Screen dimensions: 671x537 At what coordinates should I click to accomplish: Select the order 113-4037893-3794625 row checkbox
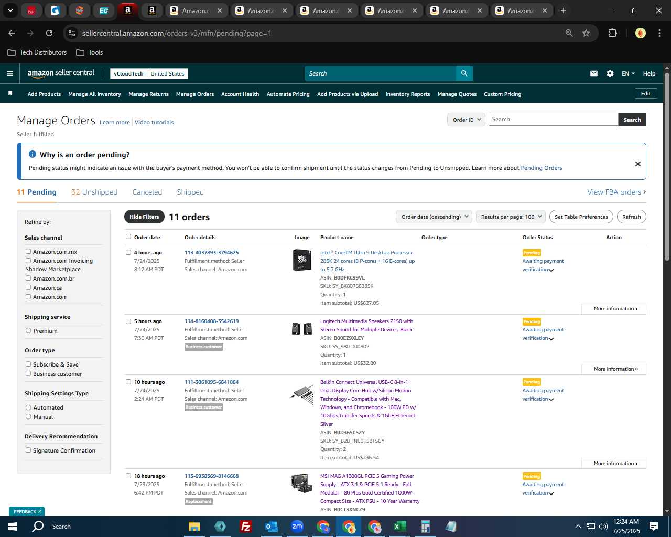tap(128, 252)
